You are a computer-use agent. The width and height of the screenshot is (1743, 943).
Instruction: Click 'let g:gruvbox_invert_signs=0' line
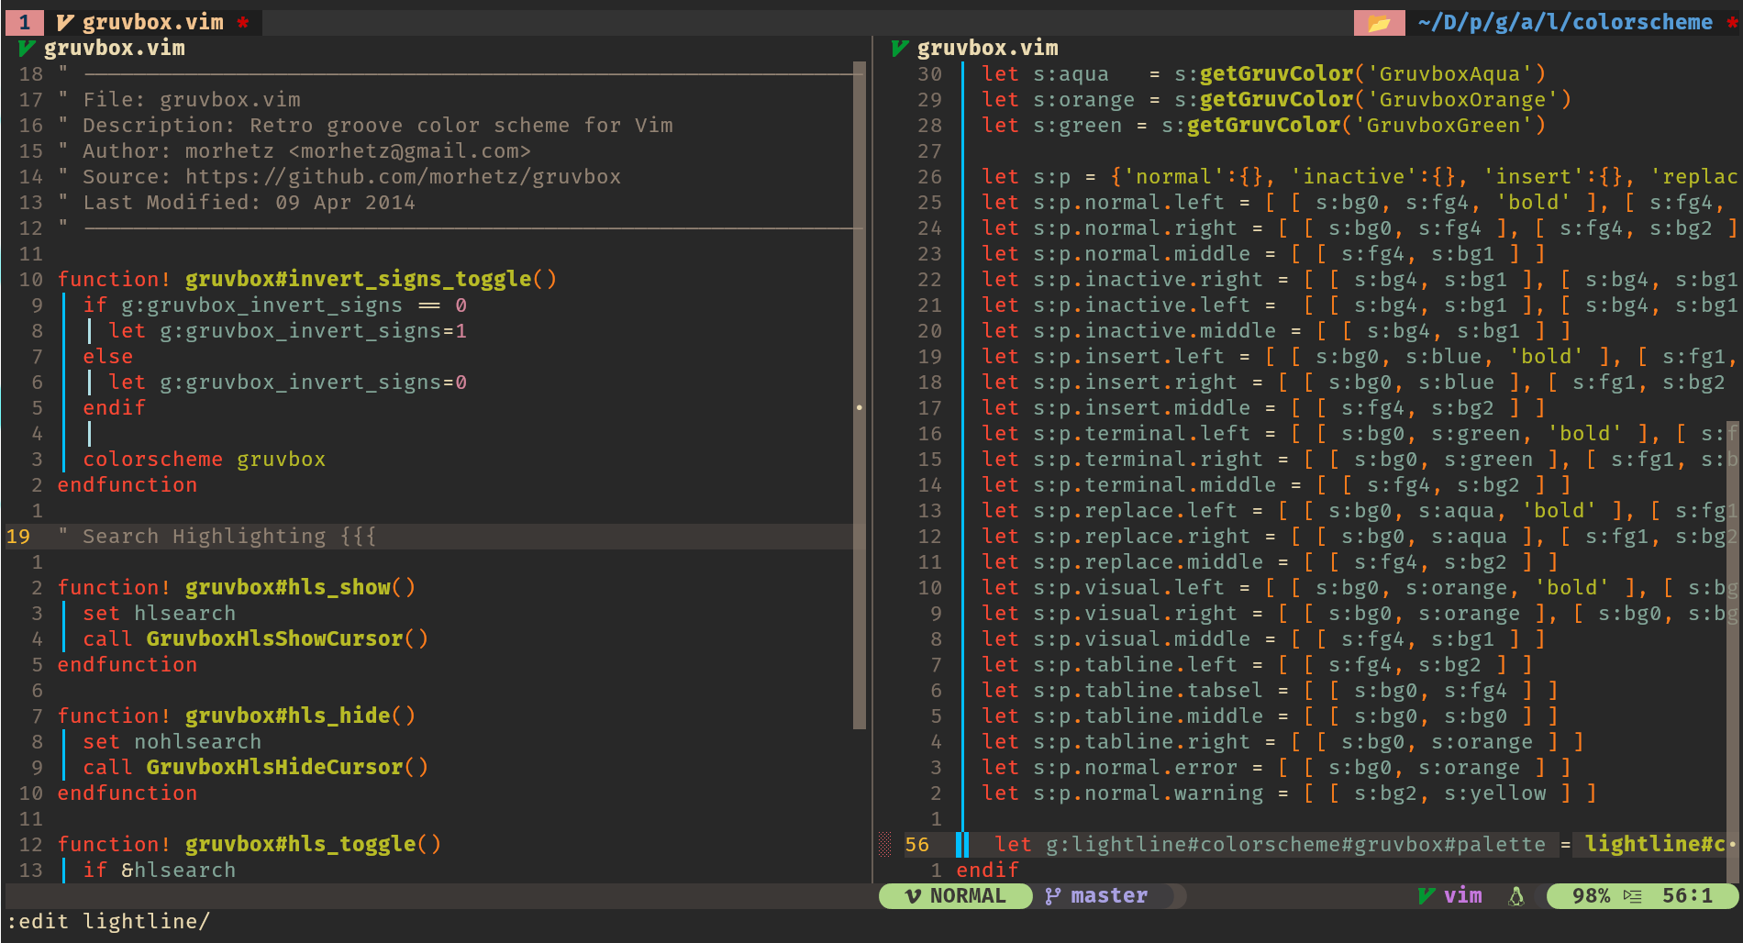click(x=287, y=382)
